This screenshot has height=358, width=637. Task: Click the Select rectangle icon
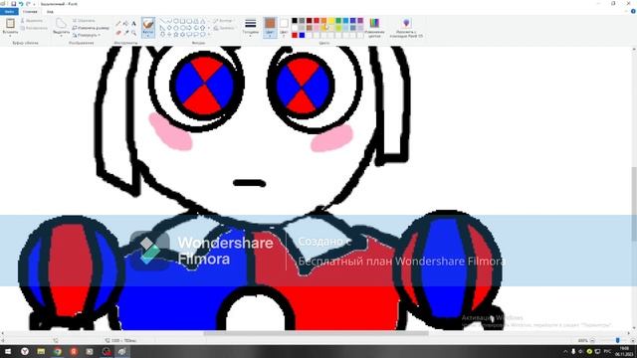click(x=61, y=24)
